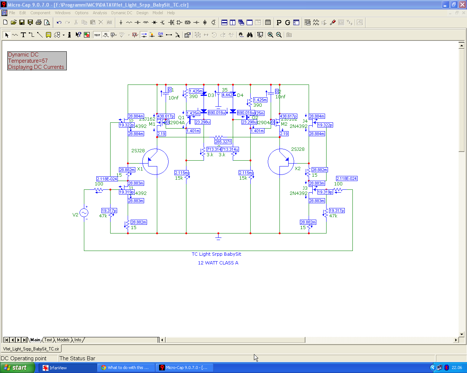The height and width of the screenshot is (373, 467).
Task: Select the Info mode tool
Action: [69, 35]
